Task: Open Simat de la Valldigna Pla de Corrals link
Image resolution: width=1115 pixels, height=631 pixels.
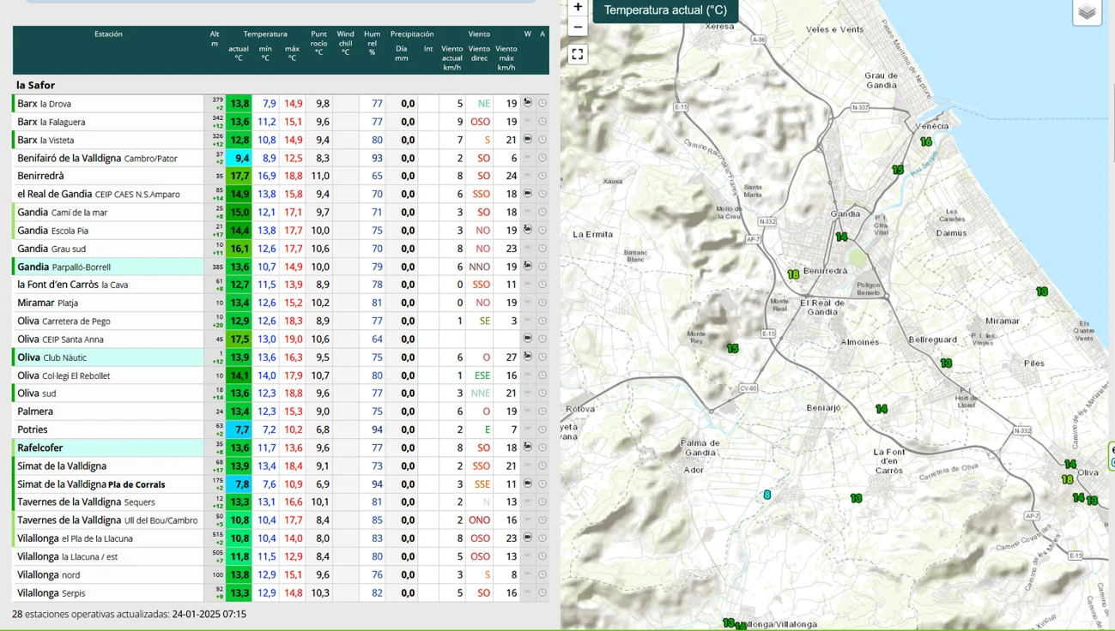Action: (91, 484)
